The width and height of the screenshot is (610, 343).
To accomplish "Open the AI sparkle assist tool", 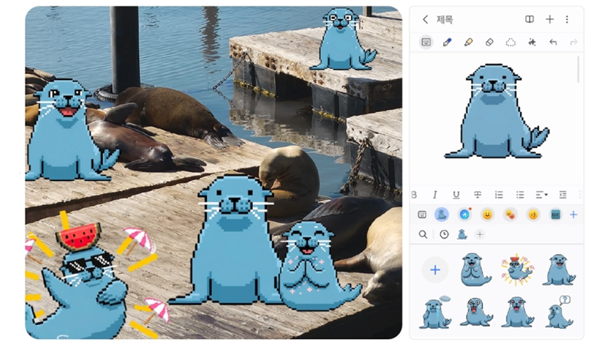I will click(x=532, y=42).
